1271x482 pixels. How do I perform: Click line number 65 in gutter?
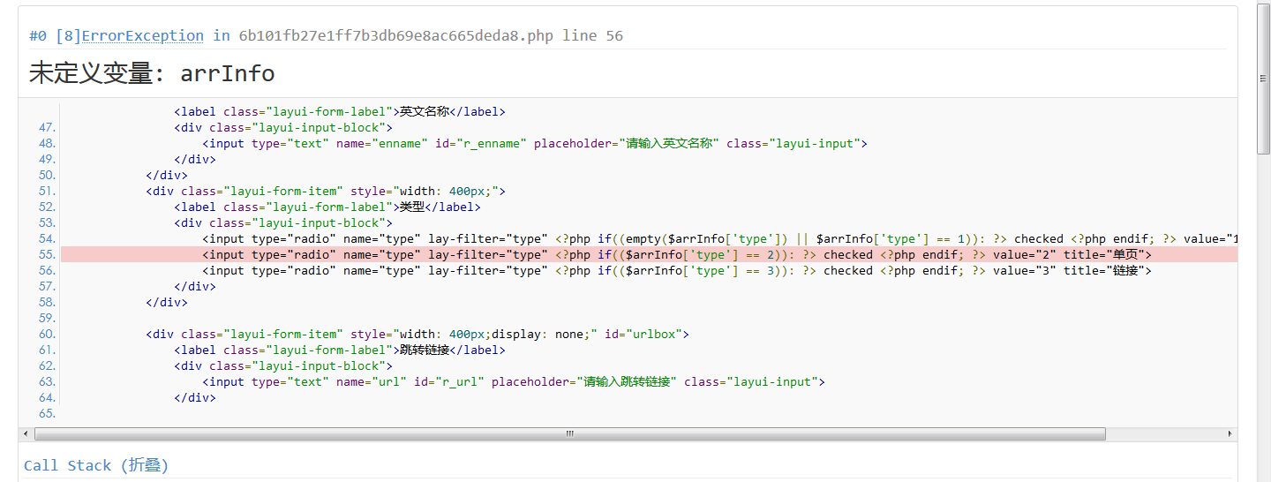[47, 413]
